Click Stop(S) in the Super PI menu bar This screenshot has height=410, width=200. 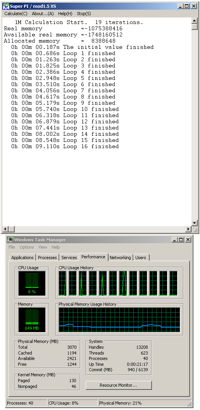[84, 14]
